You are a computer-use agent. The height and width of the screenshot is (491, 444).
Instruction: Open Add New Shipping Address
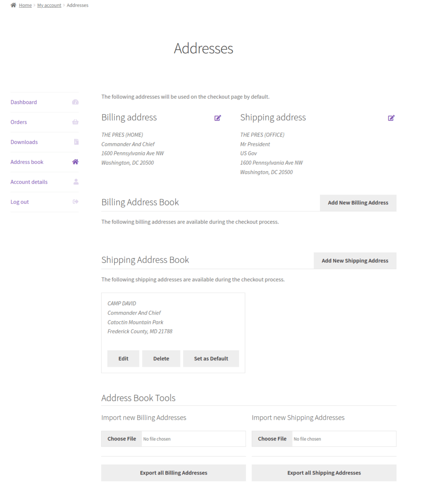click(355, 260)
